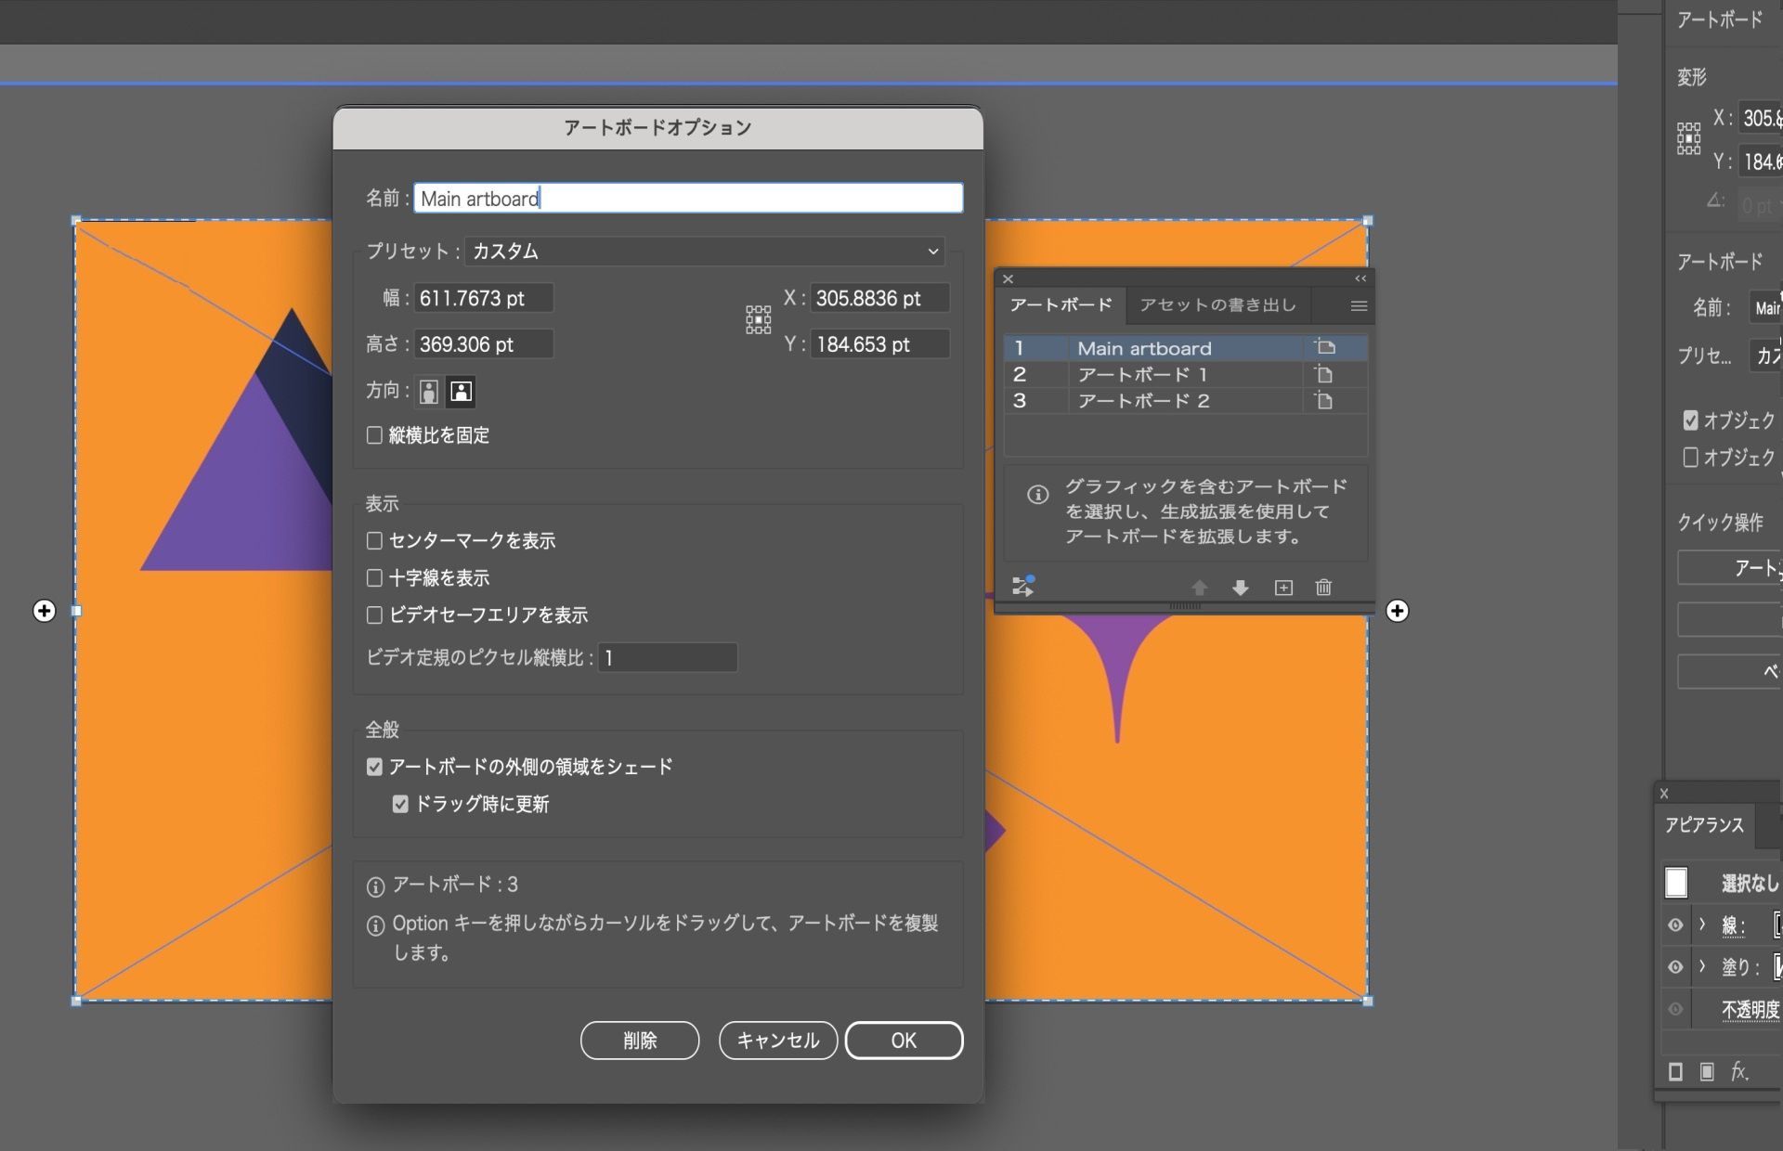This screenshot has height=1151, width=1783.
Task: Add a new artboard via plus icon
Action: coord(1282,587)
